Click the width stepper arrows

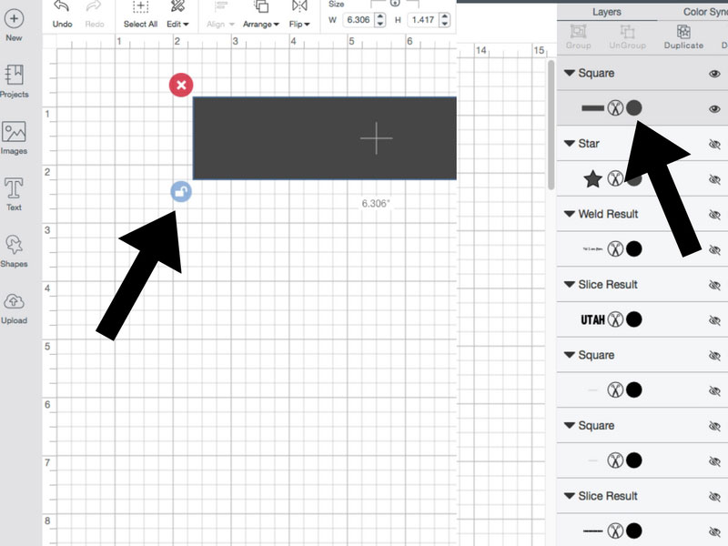point(380,20)
